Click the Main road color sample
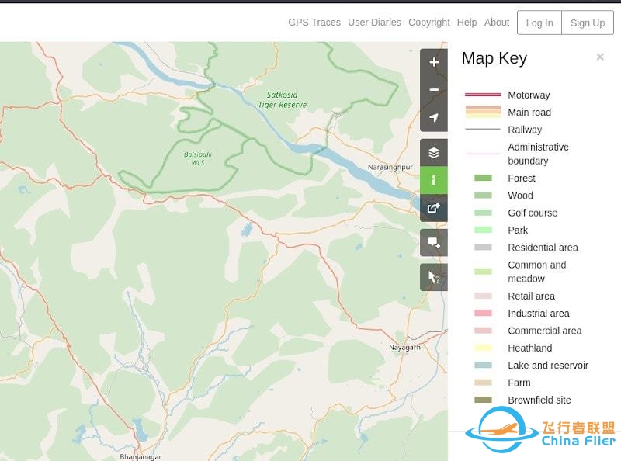The width and height of the screenshot is (621, 461). (x=483, y=112)
